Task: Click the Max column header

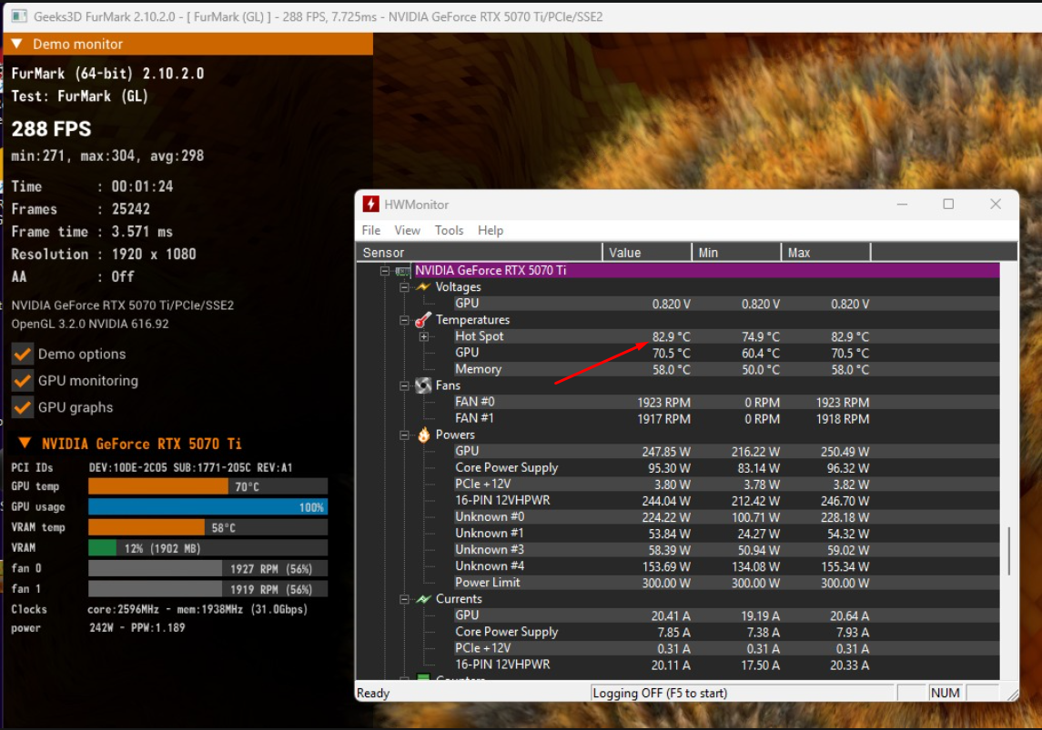Action: pyautogui.click(x=826, y=252)
